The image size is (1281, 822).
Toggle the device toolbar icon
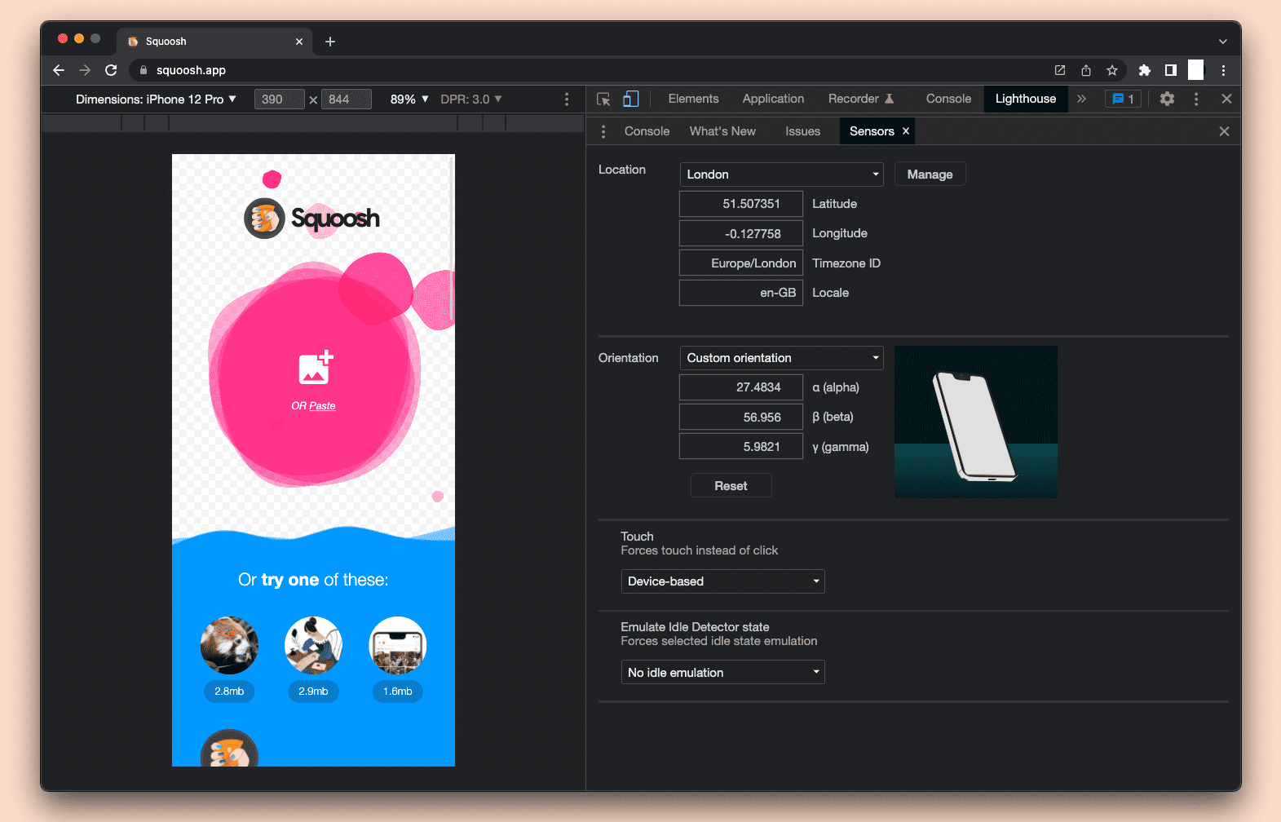[630, 99]
